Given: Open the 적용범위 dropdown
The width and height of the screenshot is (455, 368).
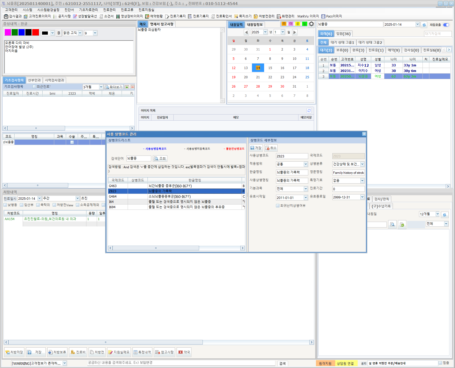Looking at the screenshot, I should (306, 164).
